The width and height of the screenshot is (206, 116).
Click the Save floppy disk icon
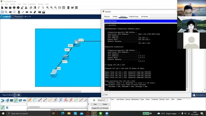tap(10, 8)
